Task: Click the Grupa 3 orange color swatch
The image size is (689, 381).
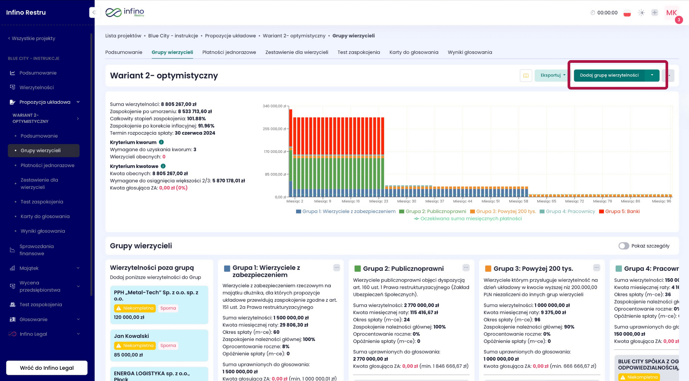Action: coord(488,268)
